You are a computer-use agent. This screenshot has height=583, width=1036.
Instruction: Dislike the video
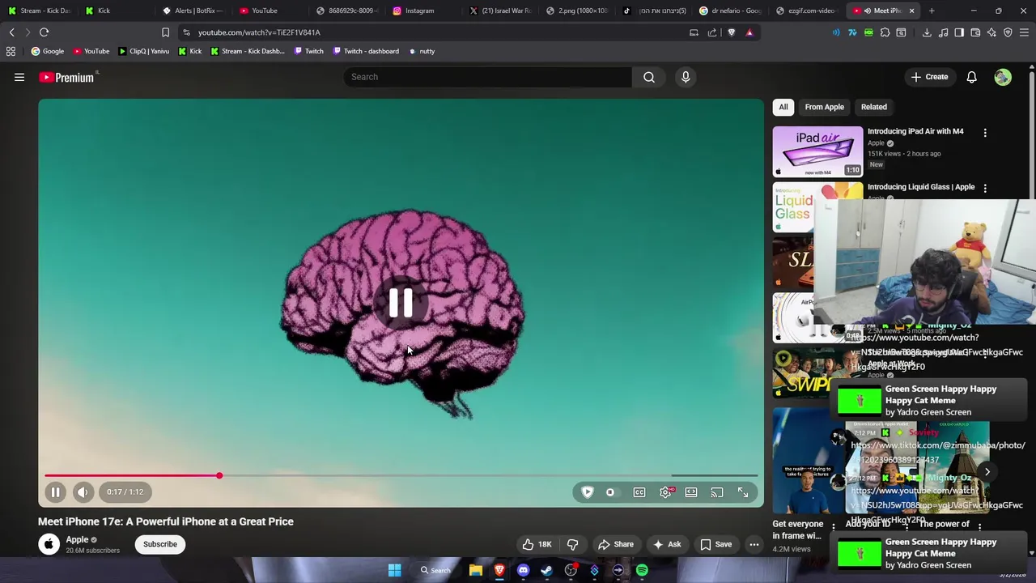coord(573,544)
